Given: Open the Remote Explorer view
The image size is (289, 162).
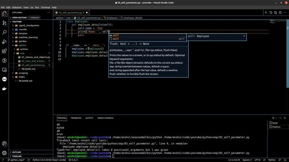Looking at the screenshot, I should tap(5, 70).
